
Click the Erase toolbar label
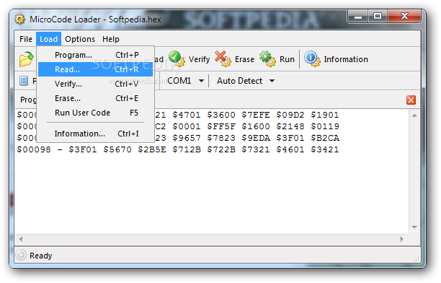[x=244, y=59]
